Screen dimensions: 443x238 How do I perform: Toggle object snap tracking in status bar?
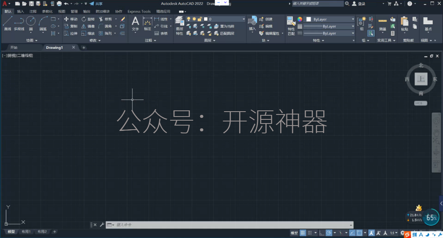[x=352, y=233]
